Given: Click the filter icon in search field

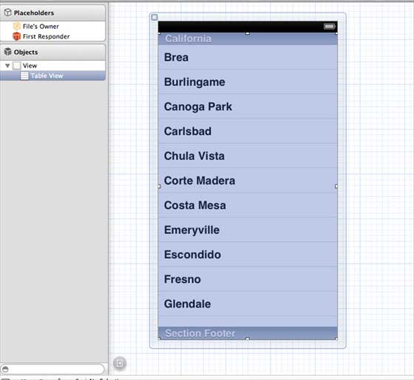Looking at the screenshot, I should (5, 369).
